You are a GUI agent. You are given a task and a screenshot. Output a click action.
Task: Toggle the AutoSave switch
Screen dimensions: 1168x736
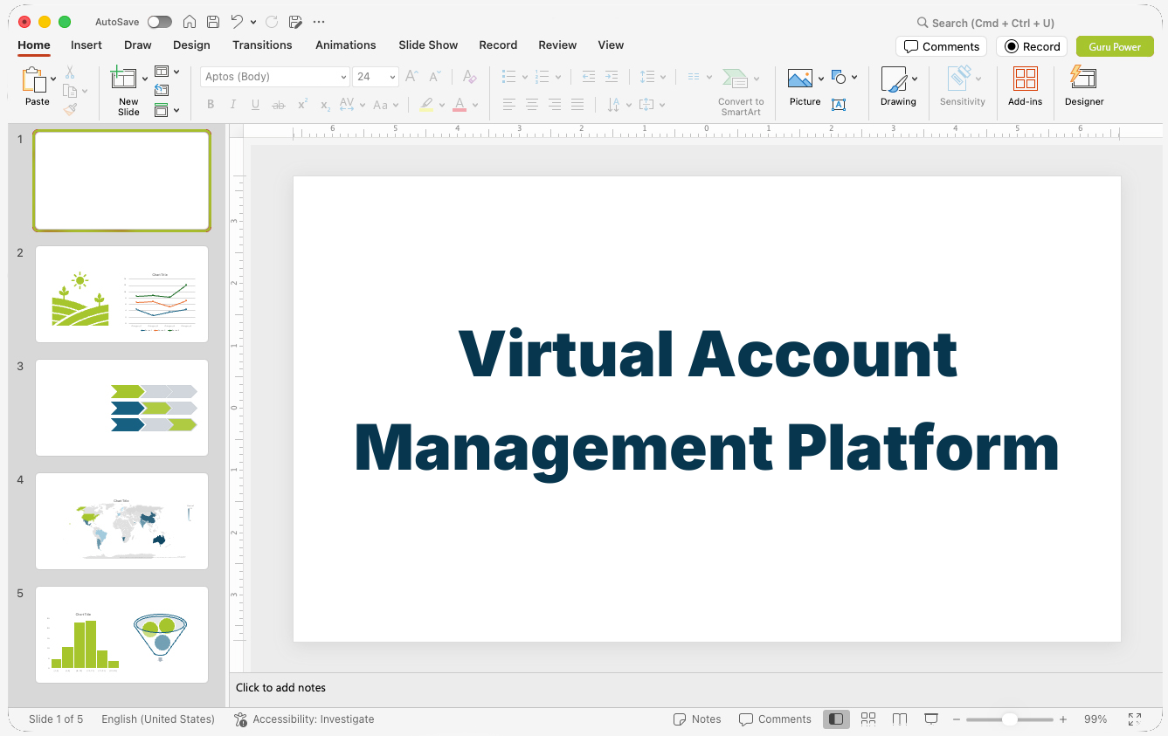(x=160, y=22)
